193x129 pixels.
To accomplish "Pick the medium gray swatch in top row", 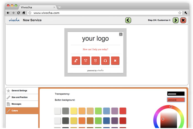I will (66, 111).
